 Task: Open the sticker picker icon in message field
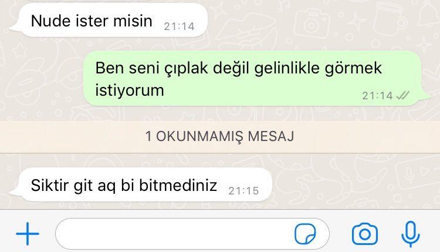coord(305,233)
